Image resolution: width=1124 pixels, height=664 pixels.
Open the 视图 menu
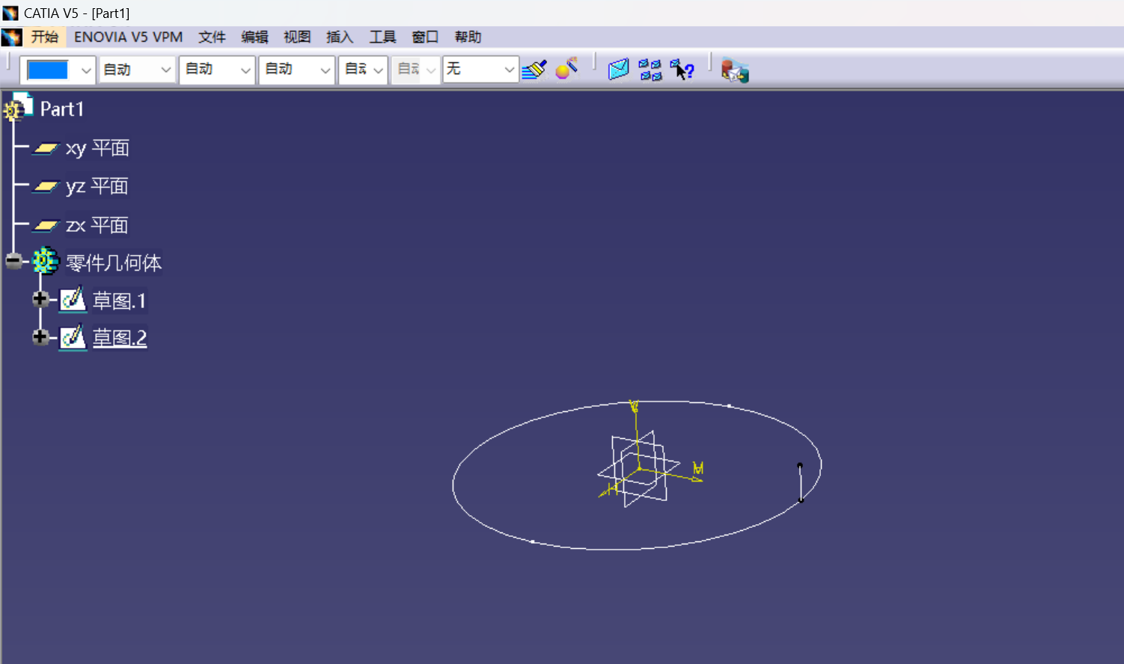(x=297, y=37)
